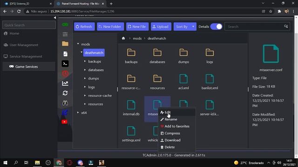Image resolution: width=298 pixels, height=167 pixels.
Task: Click the New File button
Action: tap(137, 26)
